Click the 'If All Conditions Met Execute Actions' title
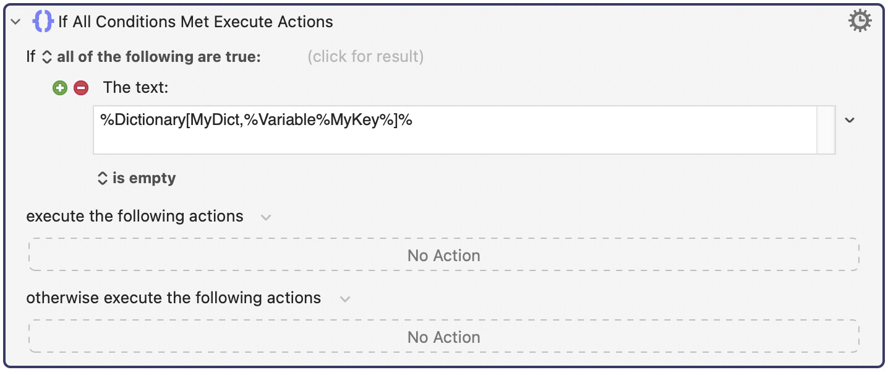The height and width of the screenshot is (375, 888). click(x=195, y=22)
